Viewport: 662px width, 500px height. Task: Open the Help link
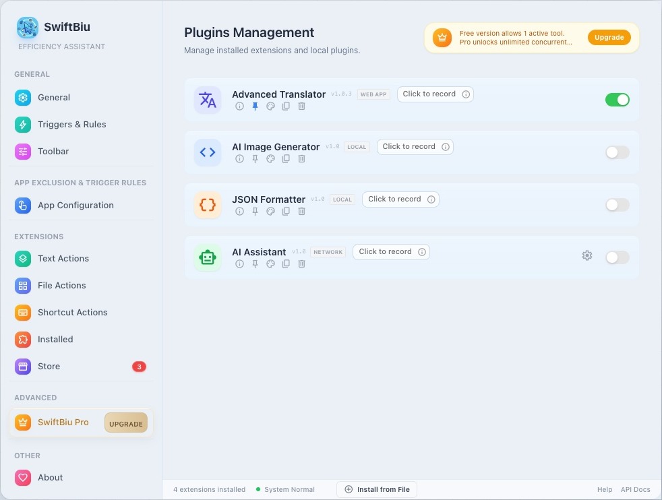605,489
